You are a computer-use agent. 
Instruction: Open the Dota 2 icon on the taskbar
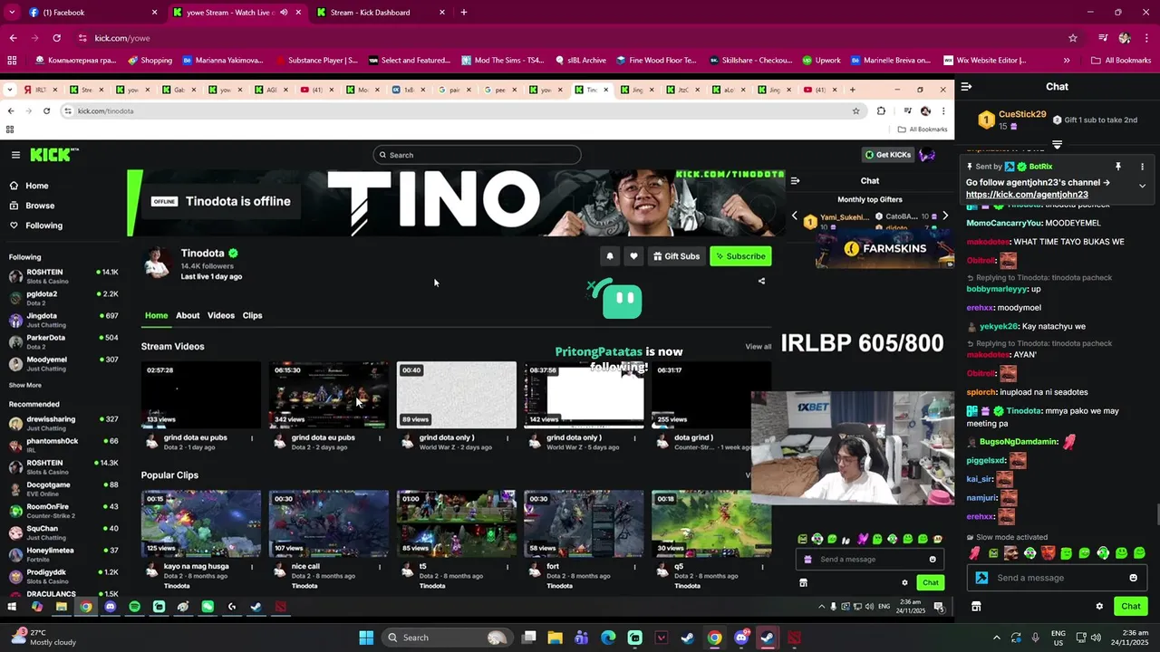click(794, 638)
